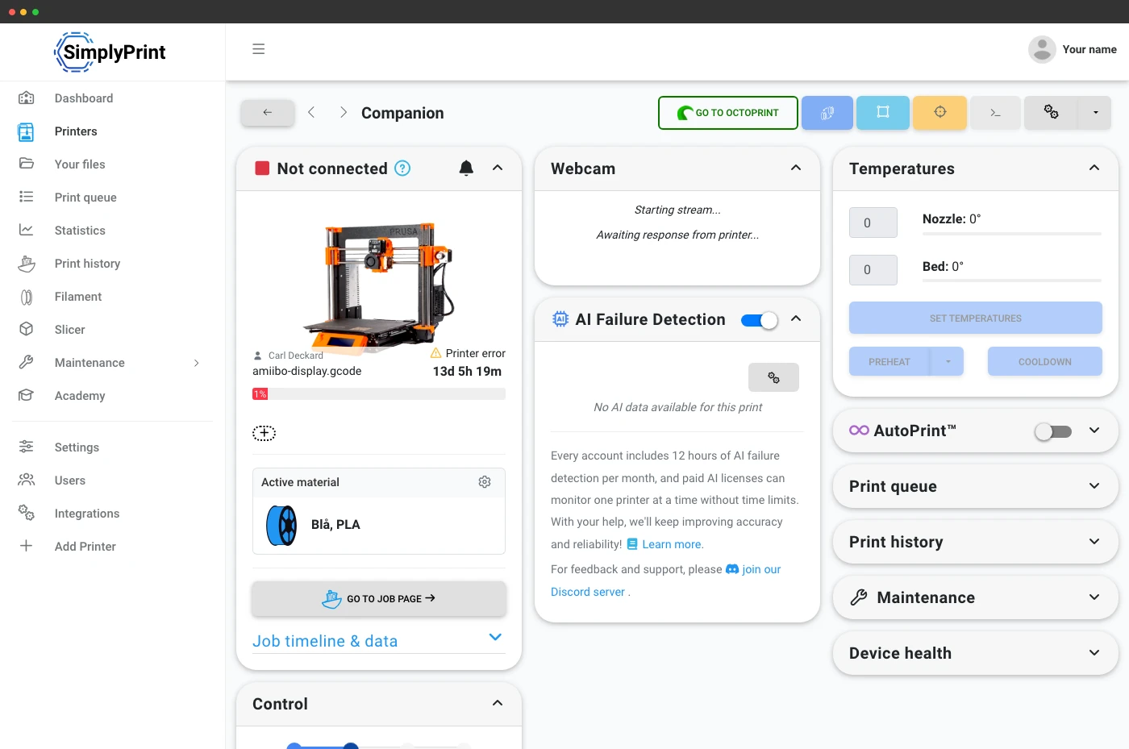1129x749 pixels.
Task: Collapse the Temperatures panel
Action: 1094,168
